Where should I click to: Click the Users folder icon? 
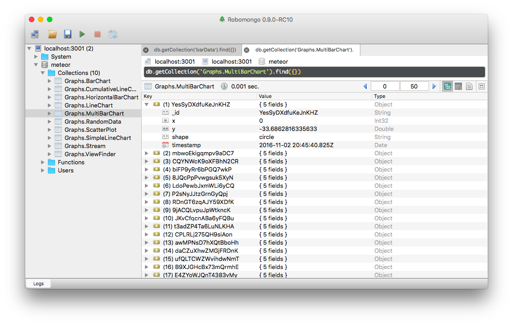(x=51, y=170)
